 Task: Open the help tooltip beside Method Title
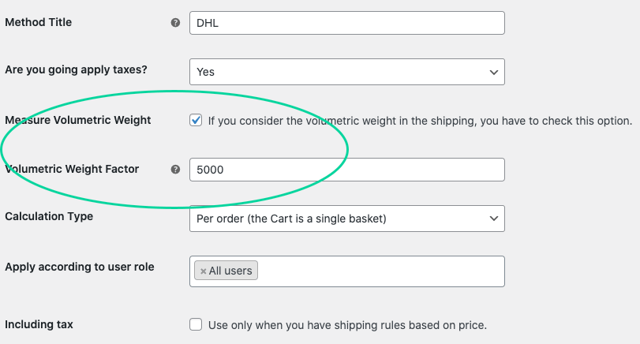(x=175, y=23)
